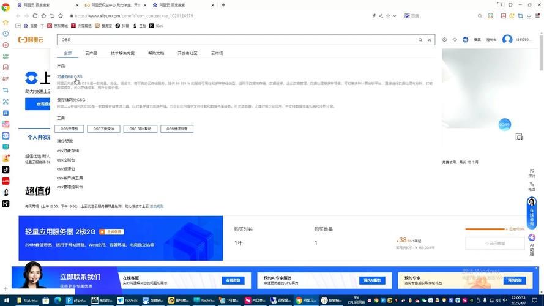Choose the oss对象存储 suggestion
The image size is (544, 306).
(68, 151)
